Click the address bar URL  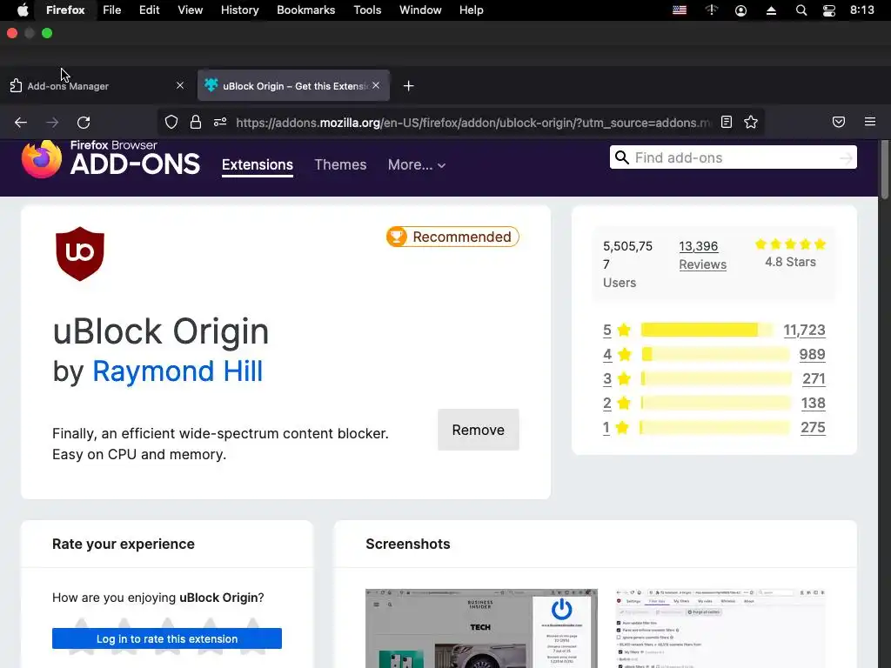coord(472,123)
